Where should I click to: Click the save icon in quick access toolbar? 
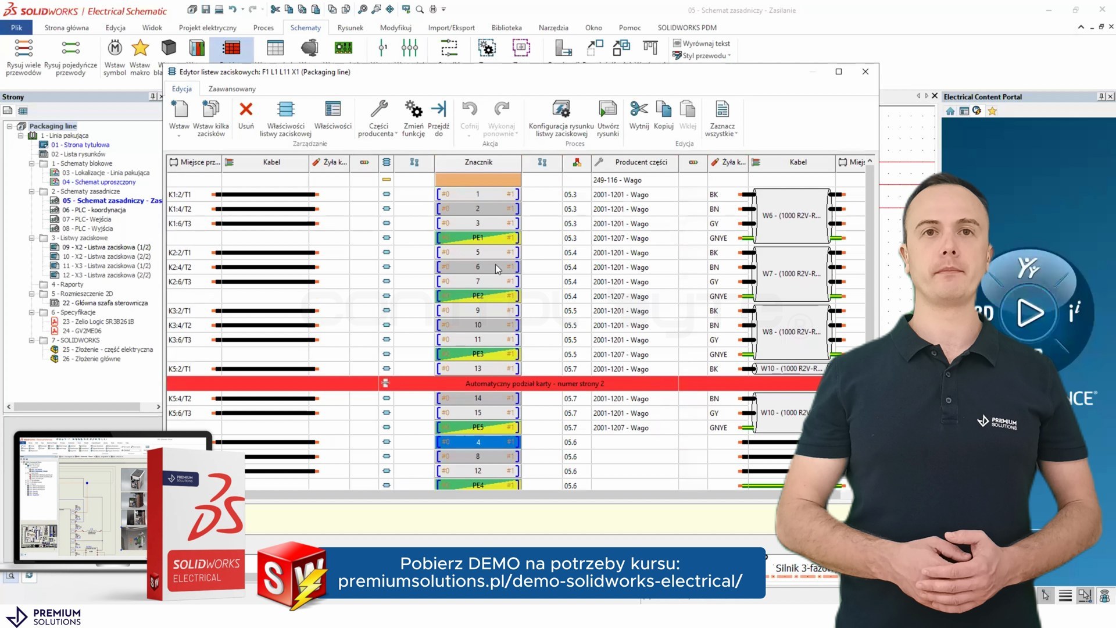coord(206,9)
